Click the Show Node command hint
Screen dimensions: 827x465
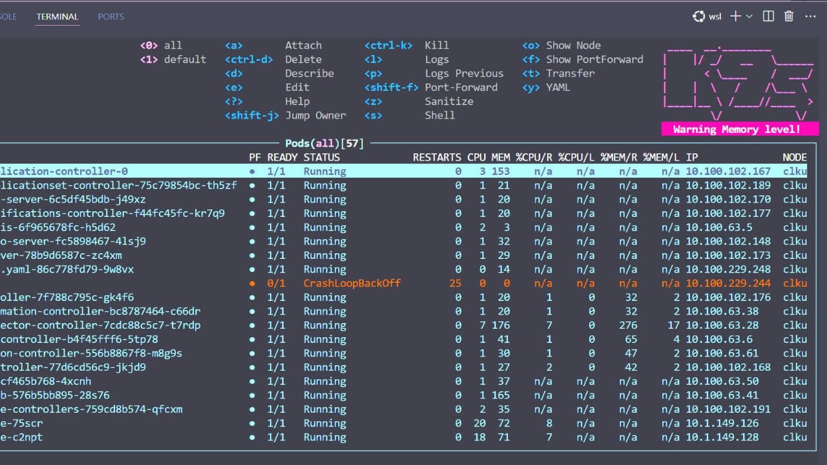tap(573, 45)
